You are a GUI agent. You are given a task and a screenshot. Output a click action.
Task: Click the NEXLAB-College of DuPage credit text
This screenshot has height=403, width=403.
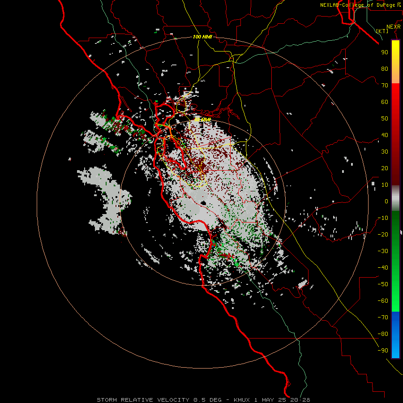[x=358, y=5]
